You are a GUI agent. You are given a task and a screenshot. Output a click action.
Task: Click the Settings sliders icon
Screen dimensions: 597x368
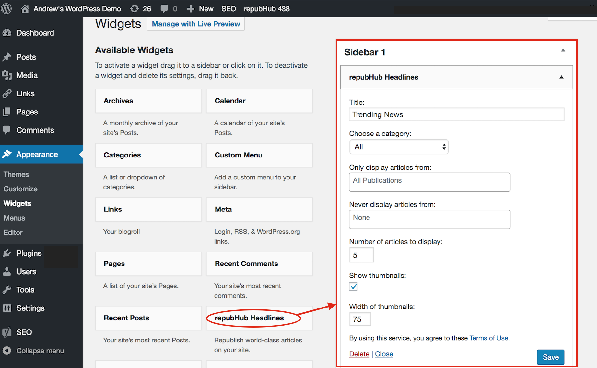coord(7,308)
